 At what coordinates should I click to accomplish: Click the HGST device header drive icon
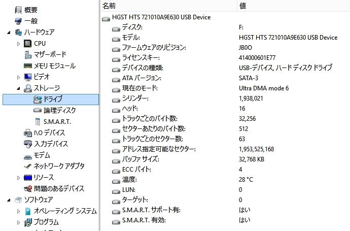tap(106, 19)
